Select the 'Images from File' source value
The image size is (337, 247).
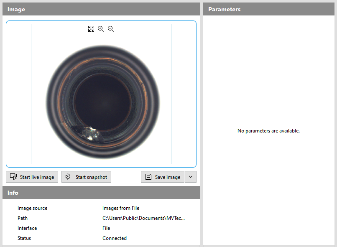[x=121, y=208]
